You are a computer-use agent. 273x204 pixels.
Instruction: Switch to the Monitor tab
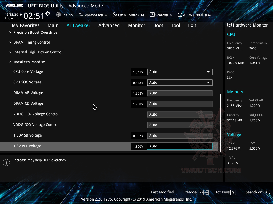coord(136,25)
